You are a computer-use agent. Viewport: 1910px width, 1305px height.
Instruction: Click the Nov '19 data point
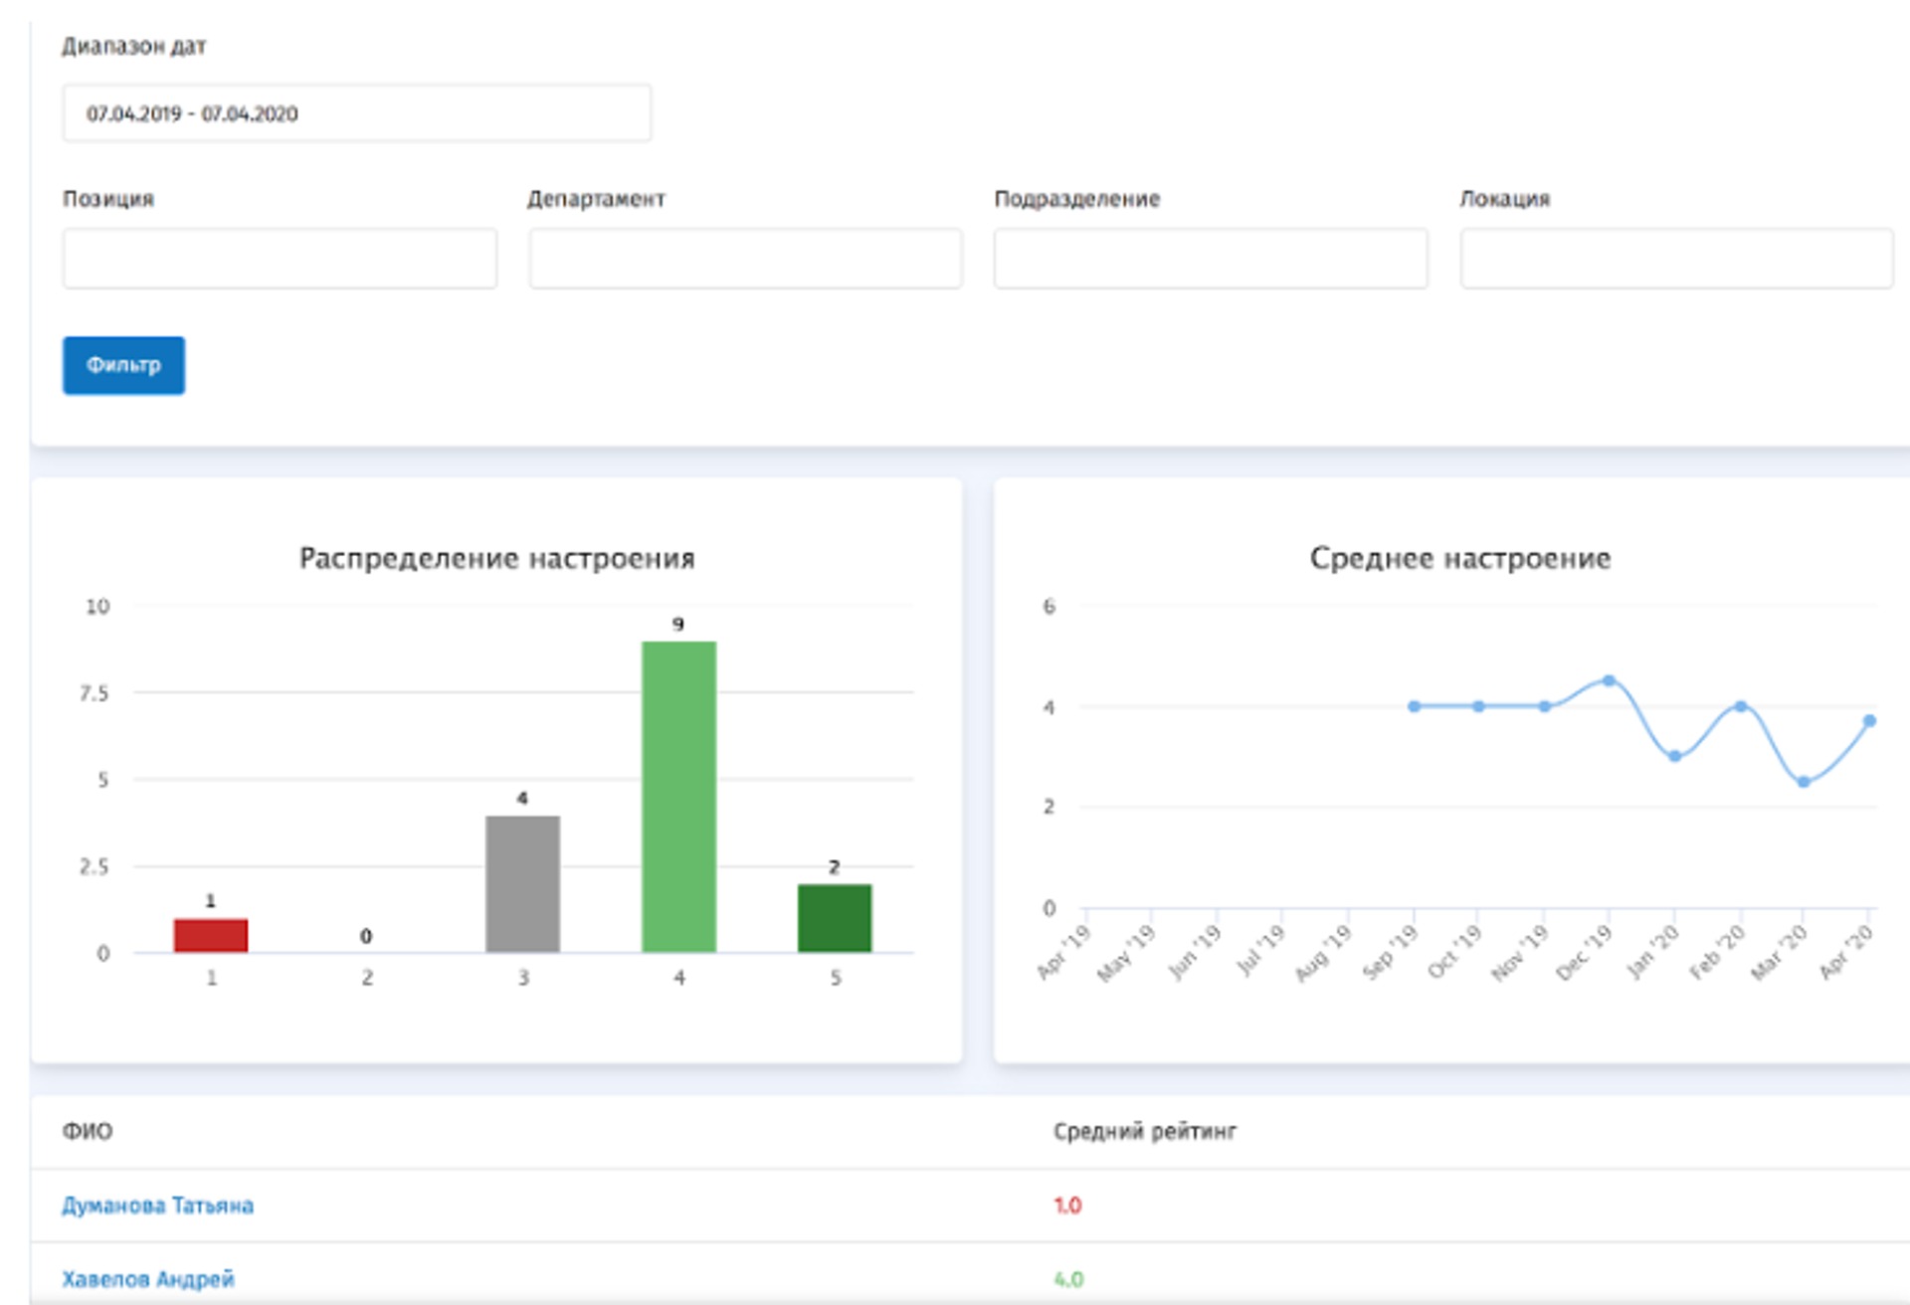[1544, 706]
